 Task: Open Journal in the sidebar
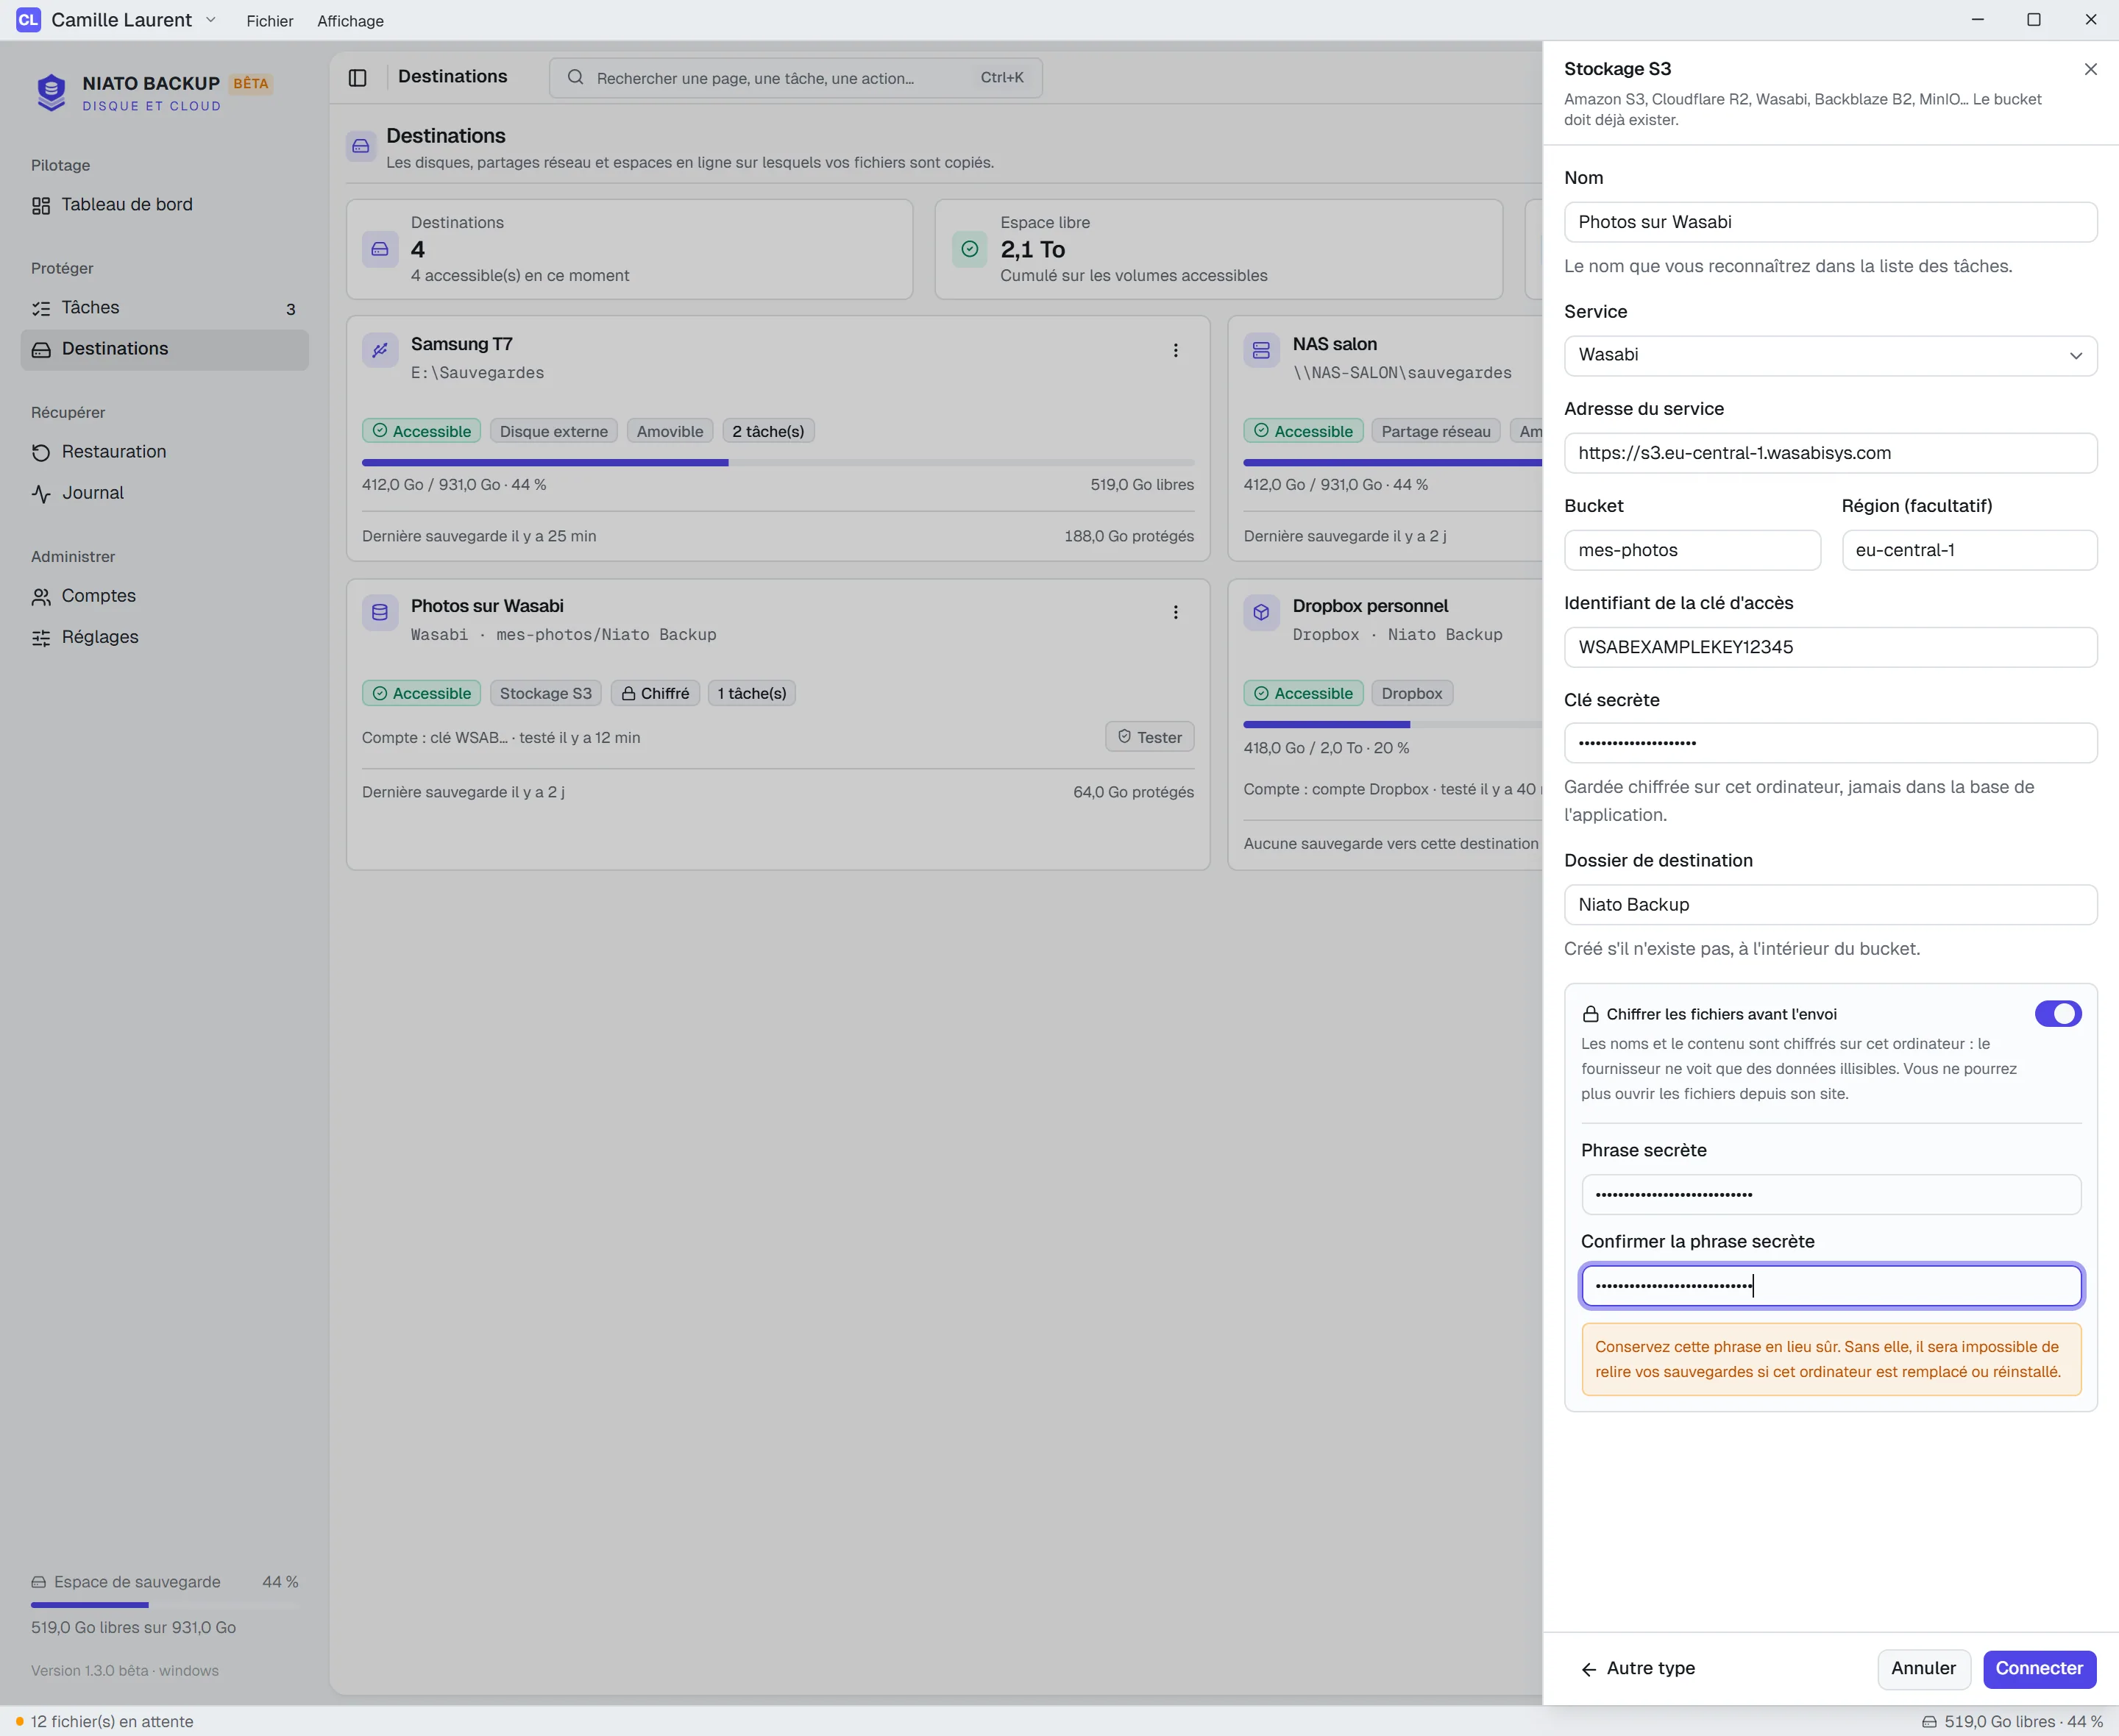(x=165, y=493)
